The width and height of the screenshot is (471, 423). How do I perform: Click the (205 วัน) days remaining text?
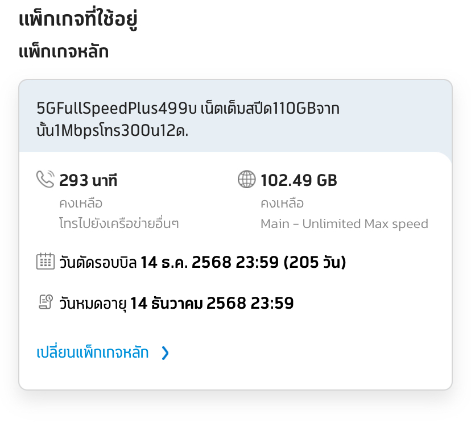[315, 262]
